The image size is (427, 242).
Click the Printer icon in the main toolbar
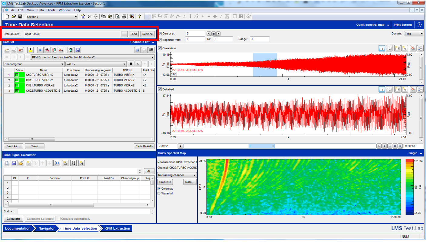(x=124, y=17)
